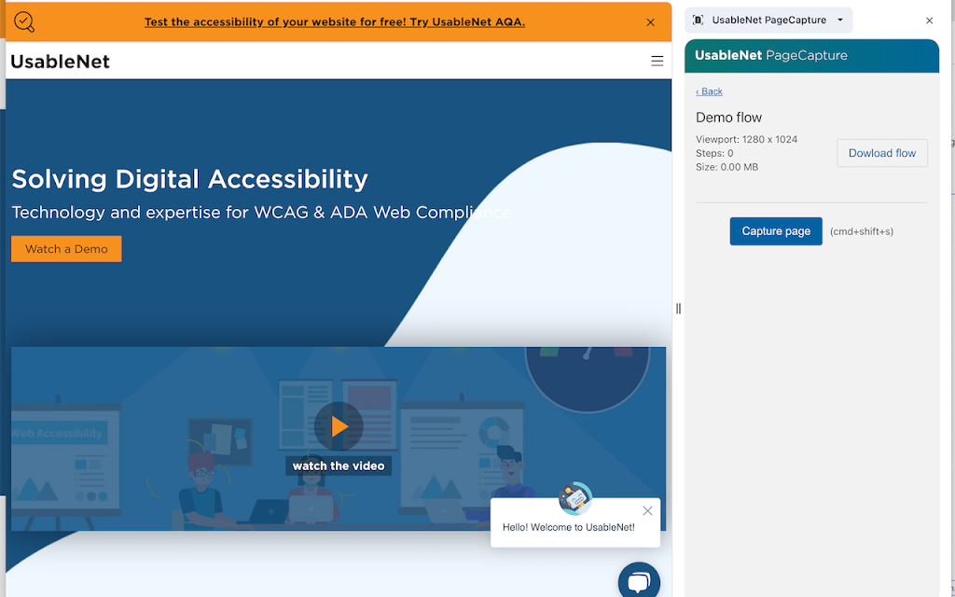Click the magnifier checkmark icon in banner

[24, 22]
